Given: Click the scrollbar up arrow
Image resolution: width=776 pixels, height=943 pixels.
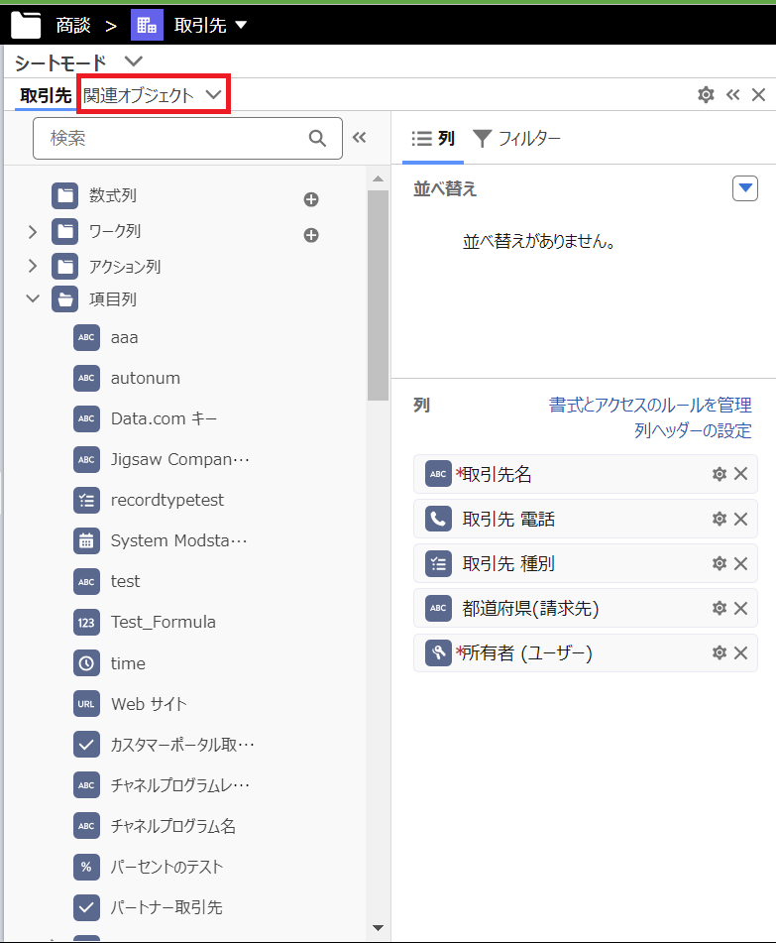Looking at the screenshot, I should (x=378, y=178).
